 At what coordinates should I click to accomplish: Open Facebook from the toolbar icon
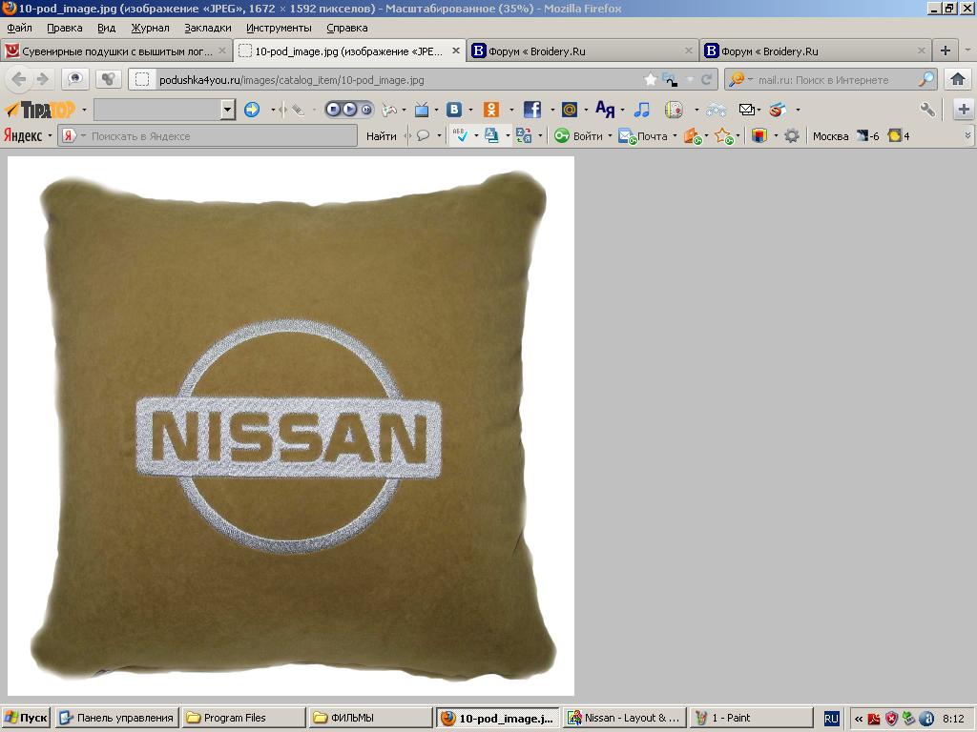532,110
